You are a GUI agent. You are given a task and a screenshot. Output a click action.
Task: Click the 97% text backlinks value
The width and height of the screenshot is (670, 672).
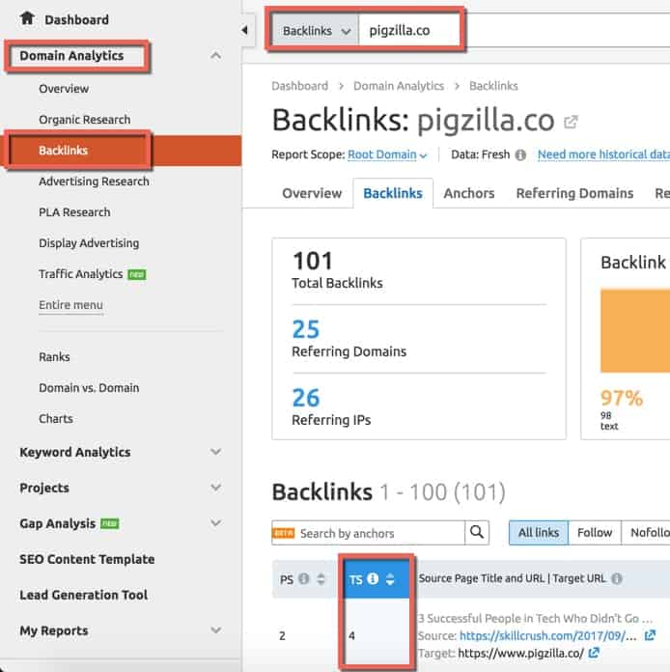click(622, 398)
